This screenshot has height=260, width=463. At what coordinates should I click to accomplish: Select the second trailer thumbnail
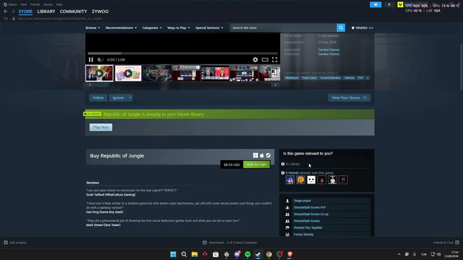point(128,73)
